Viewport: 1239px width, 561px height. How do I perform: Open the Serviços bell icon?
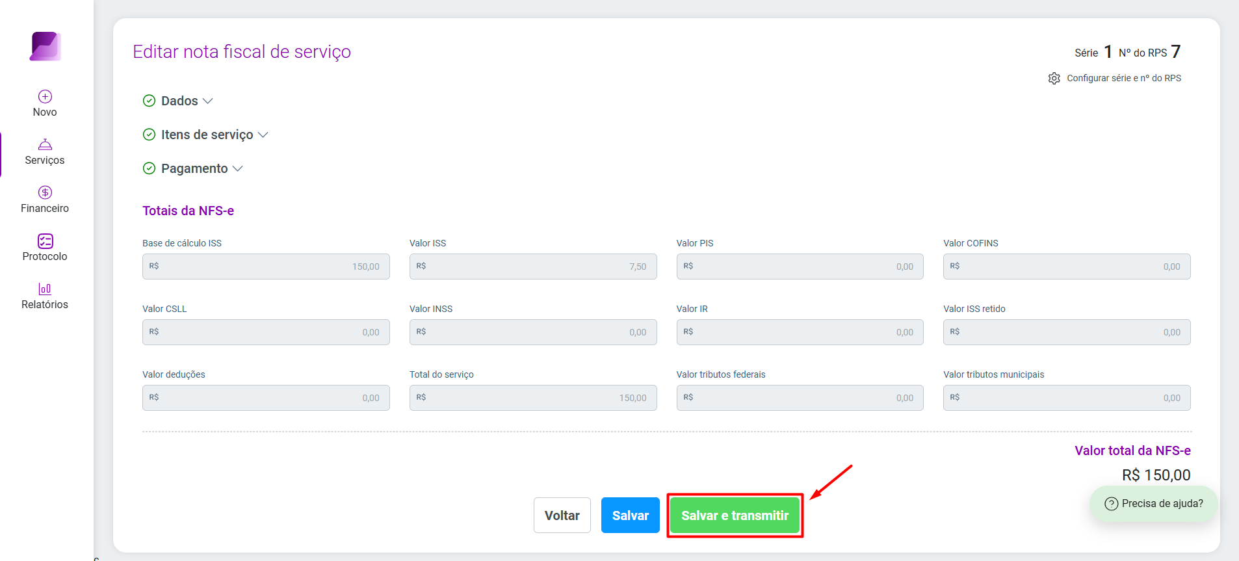pos(45,144)
